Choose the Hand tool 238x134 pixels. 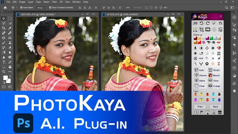[x=10, y=67]
